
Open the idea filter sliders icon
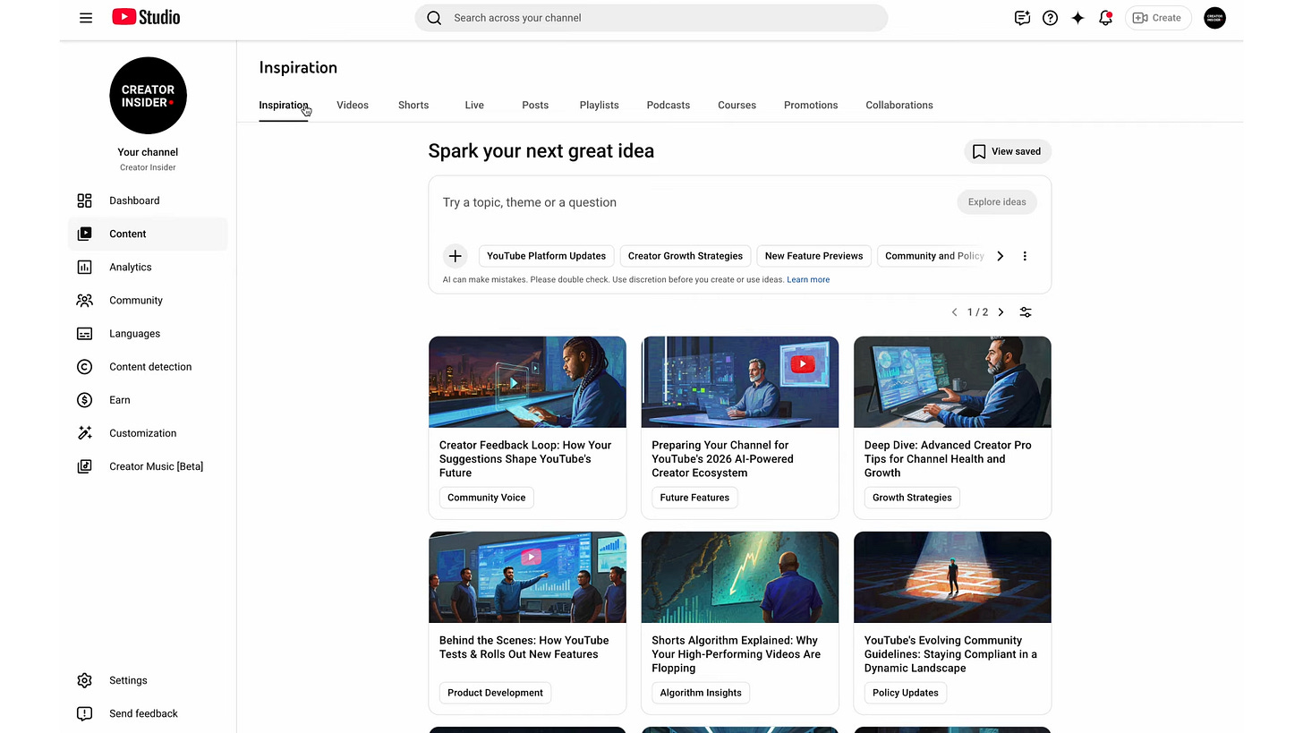[x=1026, y=312]
